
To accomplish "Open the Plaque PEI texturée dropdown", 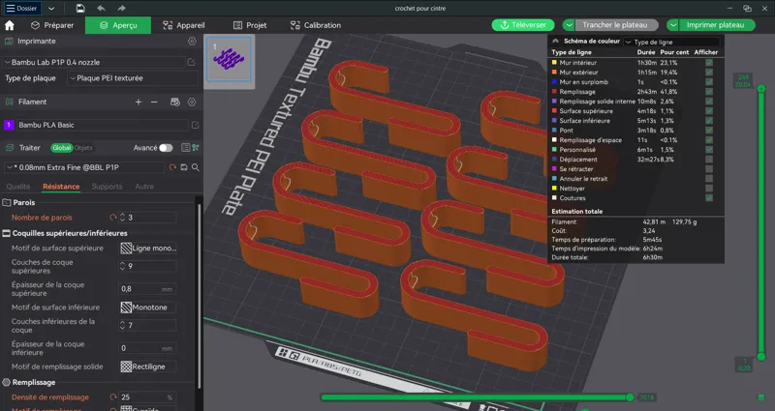I will coord(133,78).
